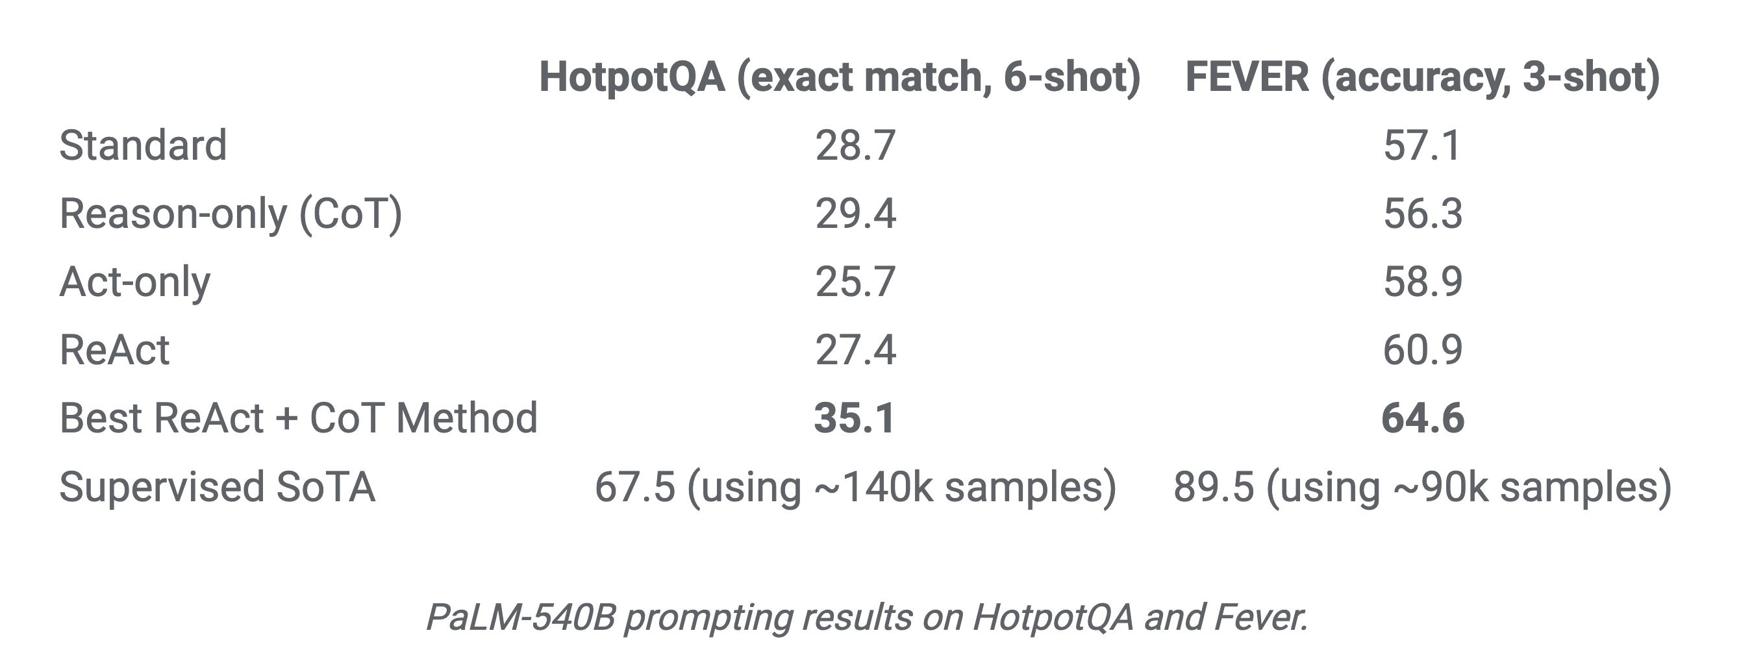This screenshot has width=1752, height=661.
Task: Click the Act-only row label
Action: [x=134, y=282]
